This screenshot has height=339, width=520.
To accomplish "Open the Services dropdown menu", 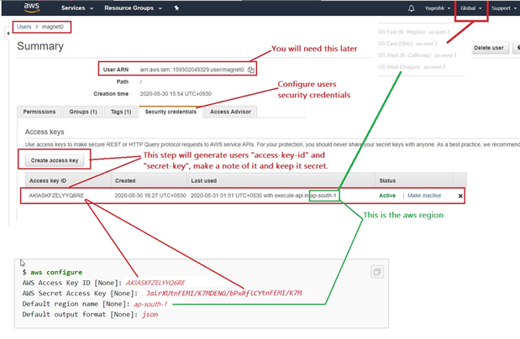I will point(77,8).
